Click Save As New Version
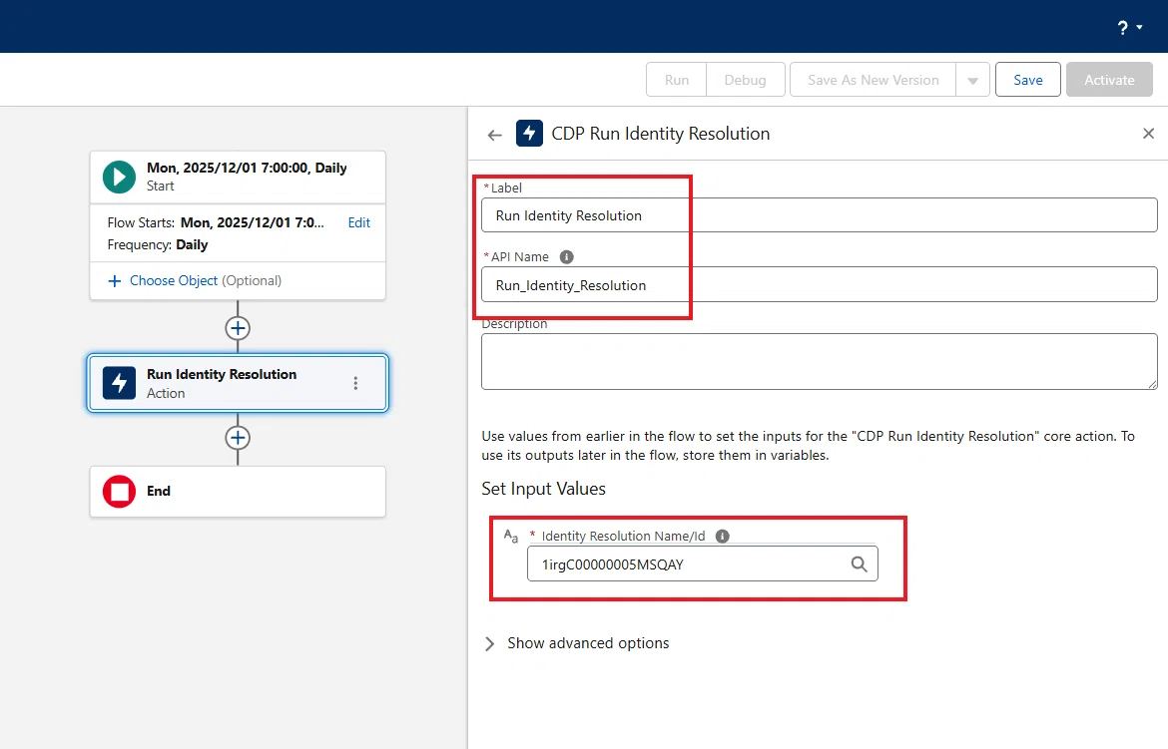This screenshot has height=749, width=1168. pyautogui.click(x=874, y=80)
